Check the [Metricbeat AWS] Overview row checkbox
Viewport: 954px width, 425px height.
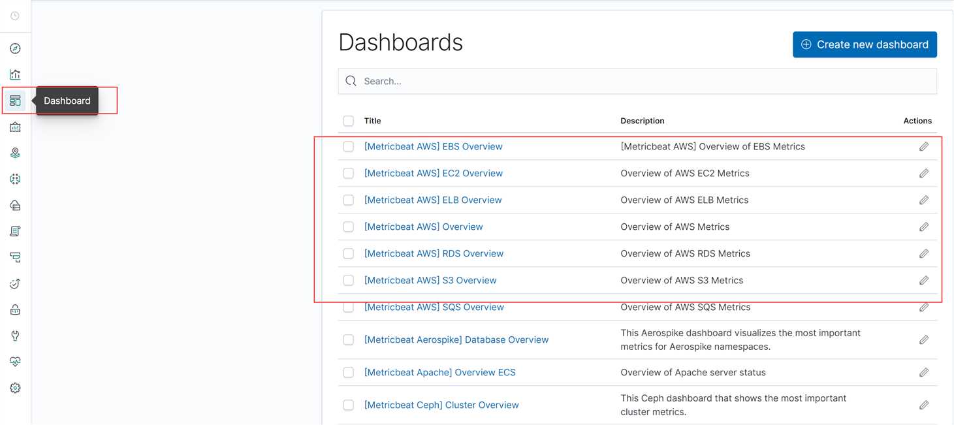(349, 227)
